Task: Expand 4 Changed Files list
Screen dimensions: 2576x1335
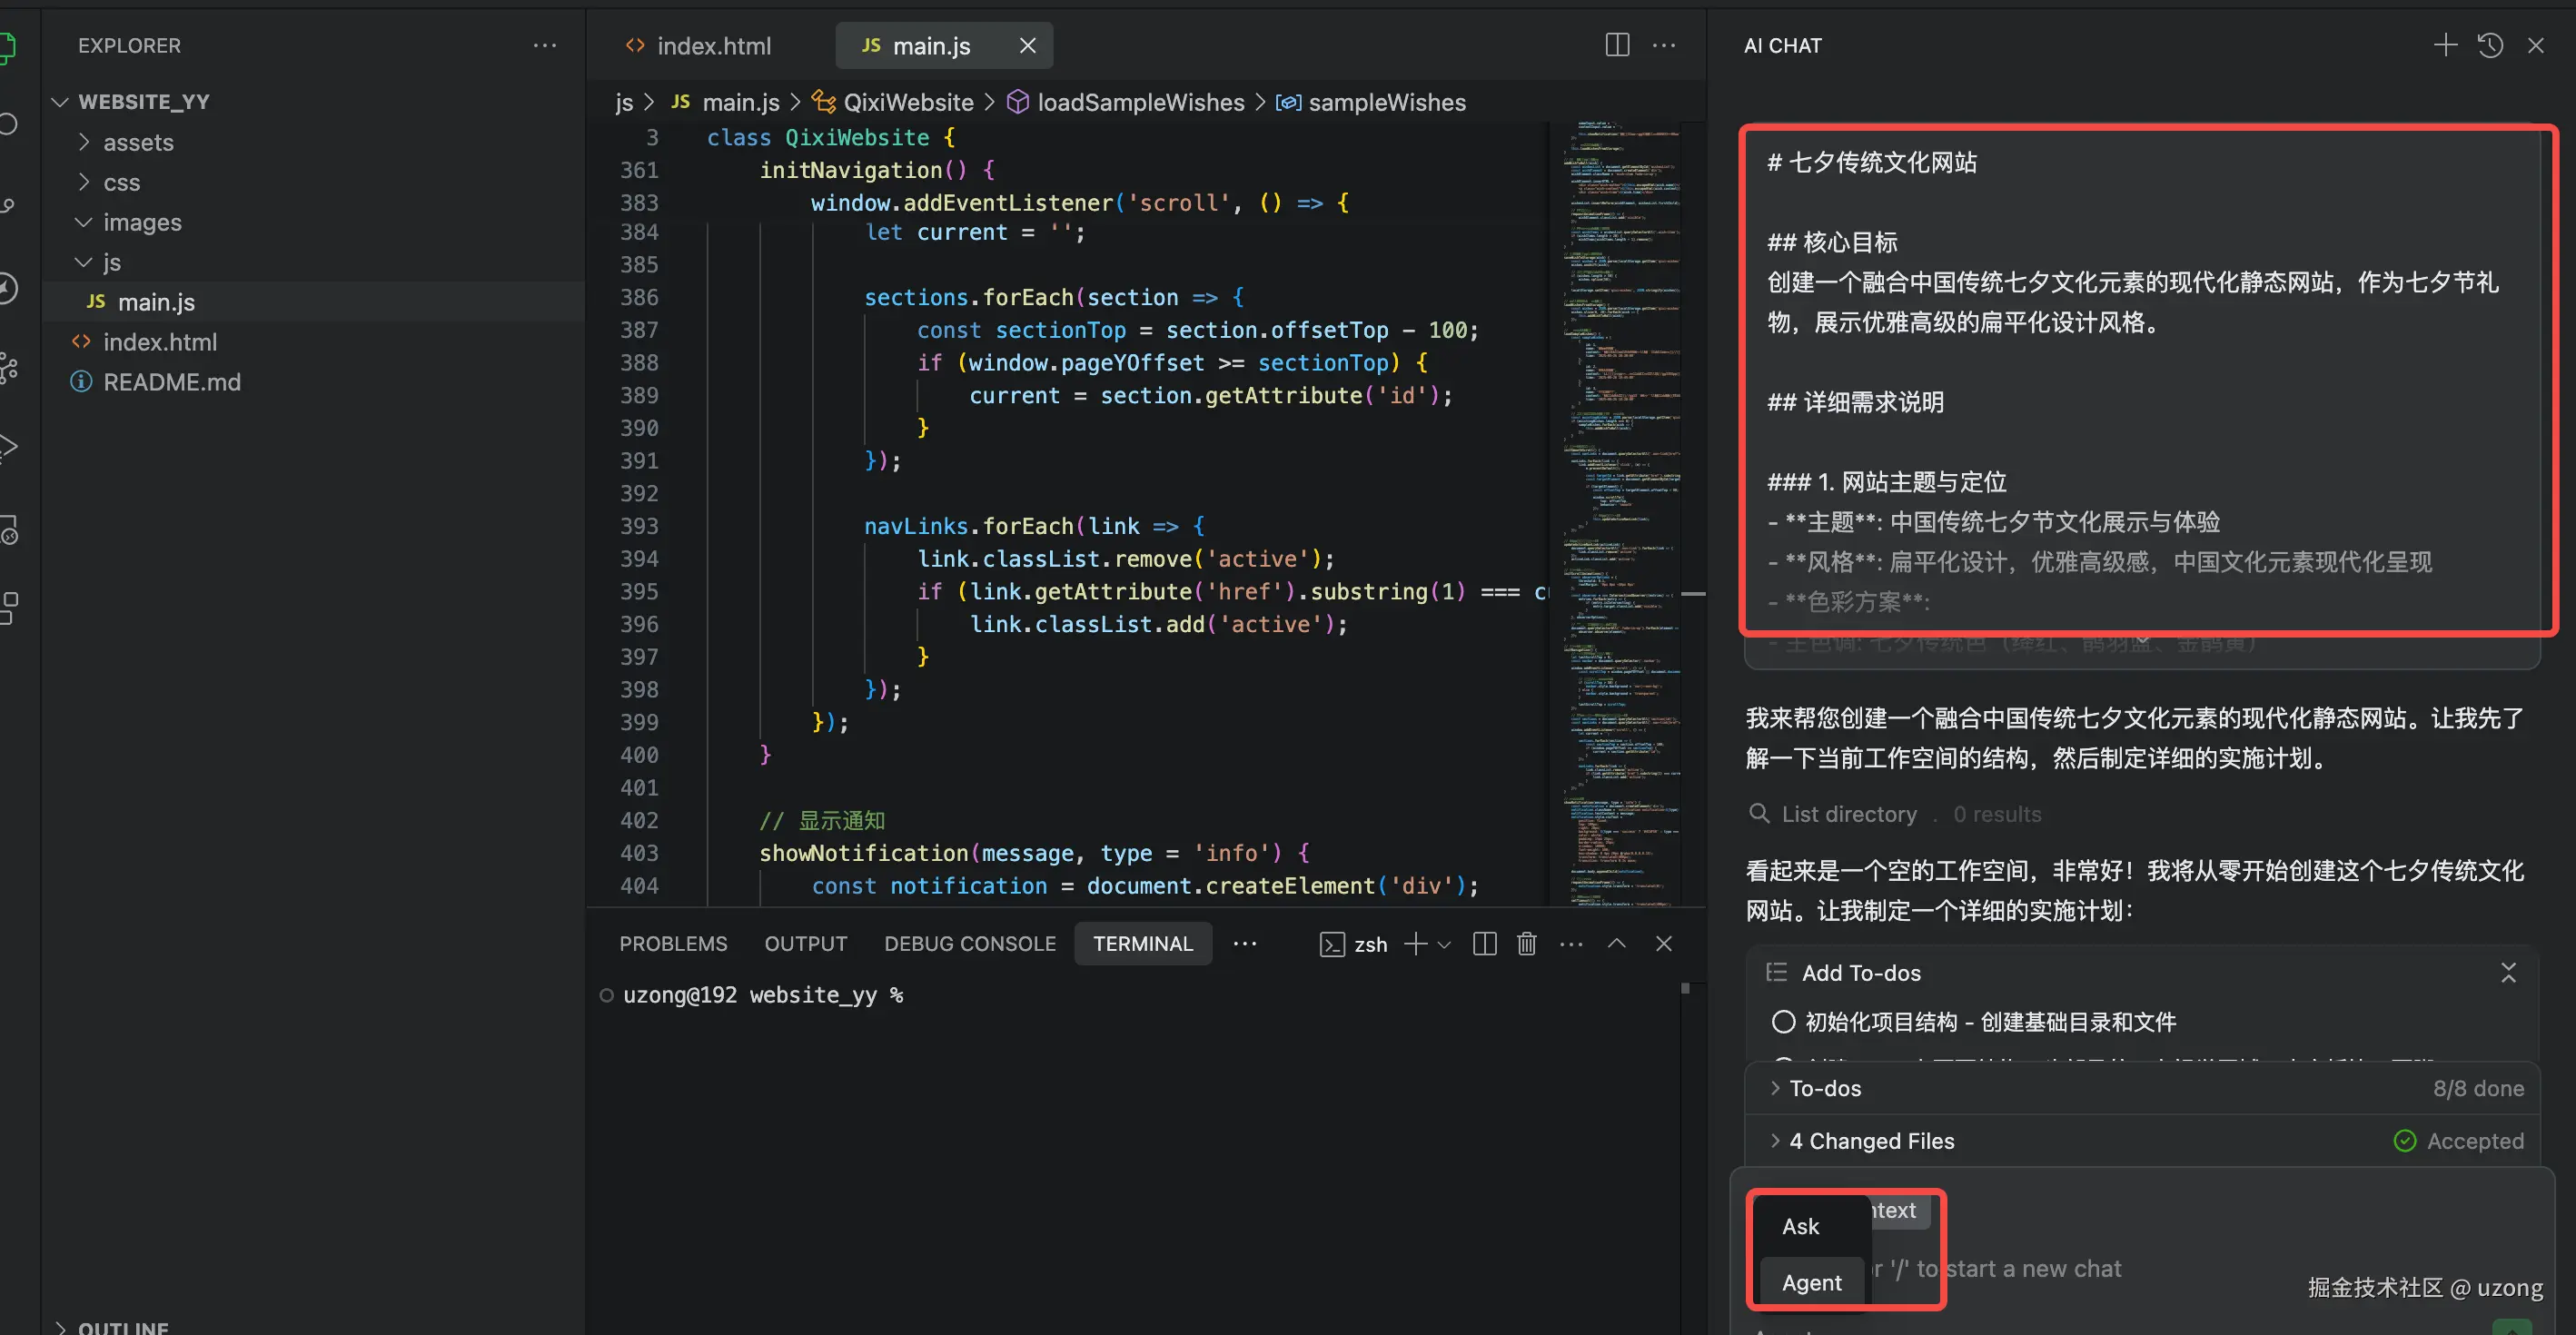Action: pos(1870,1141)
